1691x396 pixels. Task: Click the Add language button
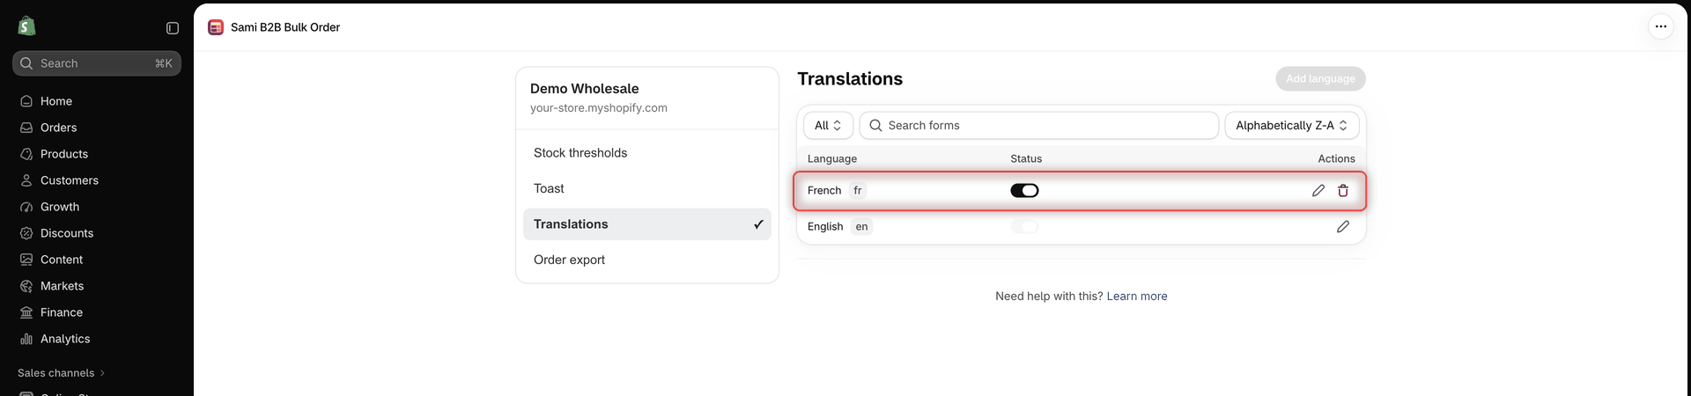(x=1320, y=78)
